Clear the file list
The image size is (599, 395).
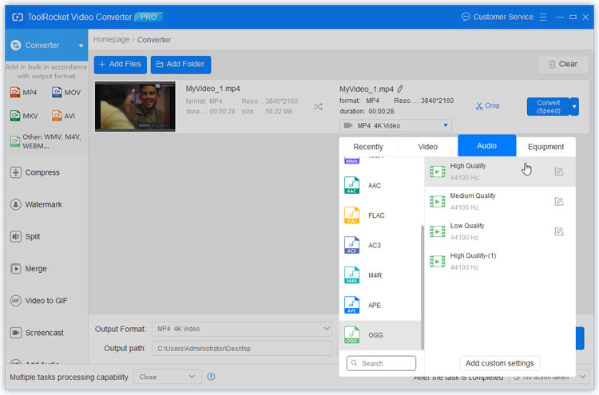point(563,64)
